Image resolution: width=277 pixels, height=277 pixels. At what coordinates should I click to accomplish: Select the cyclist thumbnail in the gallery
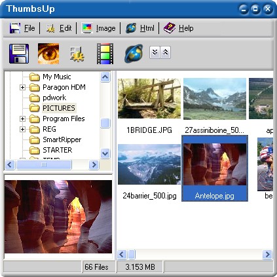pyautogui.click(x=265, y=164)
